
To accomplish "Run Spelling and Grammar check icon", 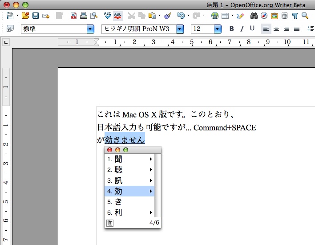I will click(108, 16).
